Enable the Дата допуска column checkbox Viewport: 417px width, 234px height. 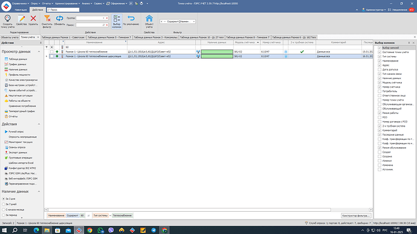coord(380,69)
